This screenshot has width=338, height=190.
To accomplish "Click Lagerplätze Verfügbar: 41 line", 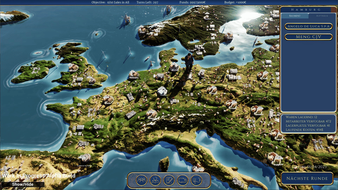I will point(308,125).
